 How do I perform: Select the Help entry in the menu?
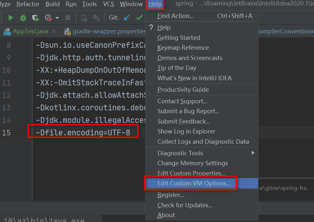point(202,27)
